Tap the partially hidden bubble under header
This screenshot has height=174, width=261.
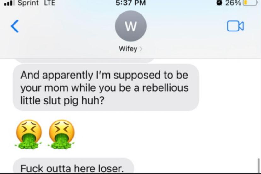84,61
